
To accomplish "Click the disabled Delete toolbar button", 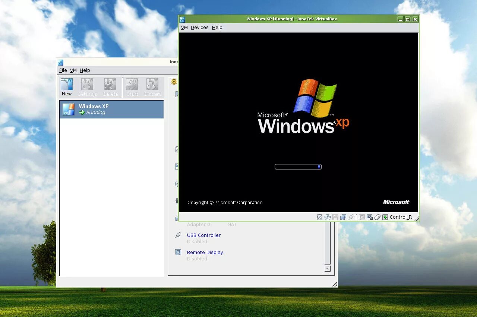I will pyautogui.click(x=110, y=87).
